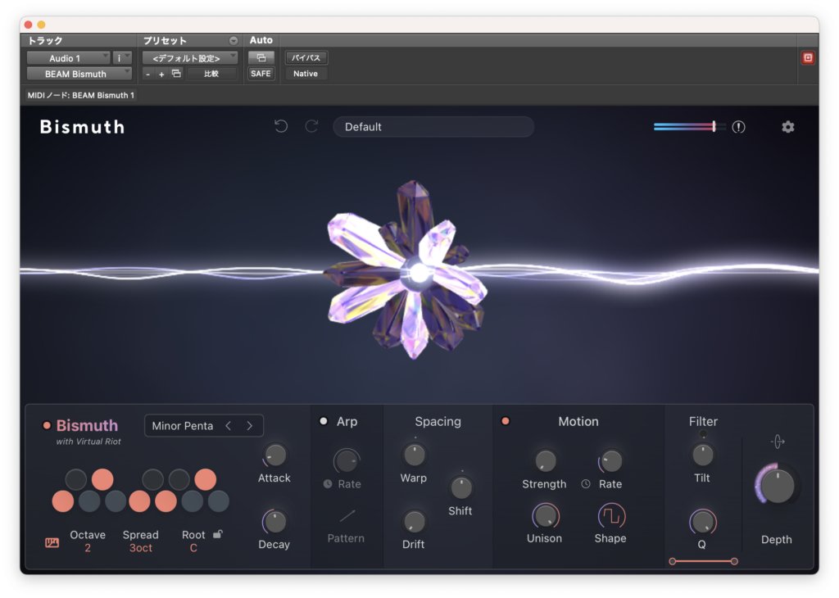Select the Arp Pattern icon
This screenshot has height=598, width=839.
[x=347, y=516]
